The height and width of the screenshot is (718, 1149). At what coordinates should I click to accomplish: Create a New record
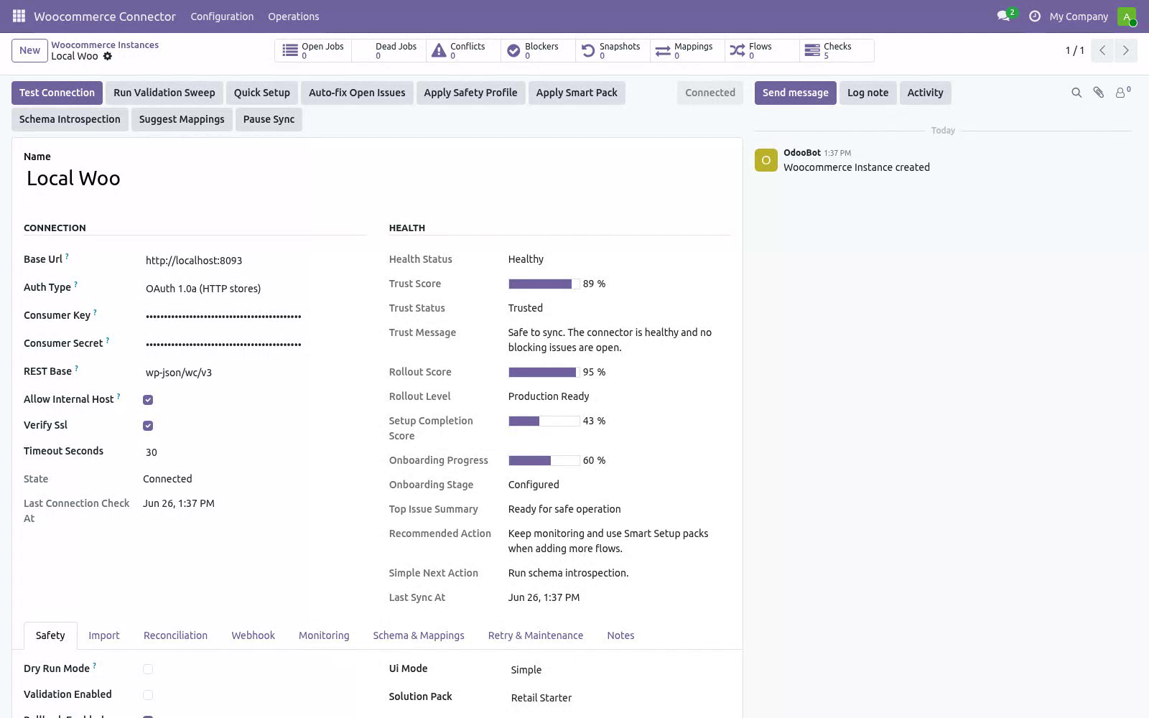click(x=29, y=50)
